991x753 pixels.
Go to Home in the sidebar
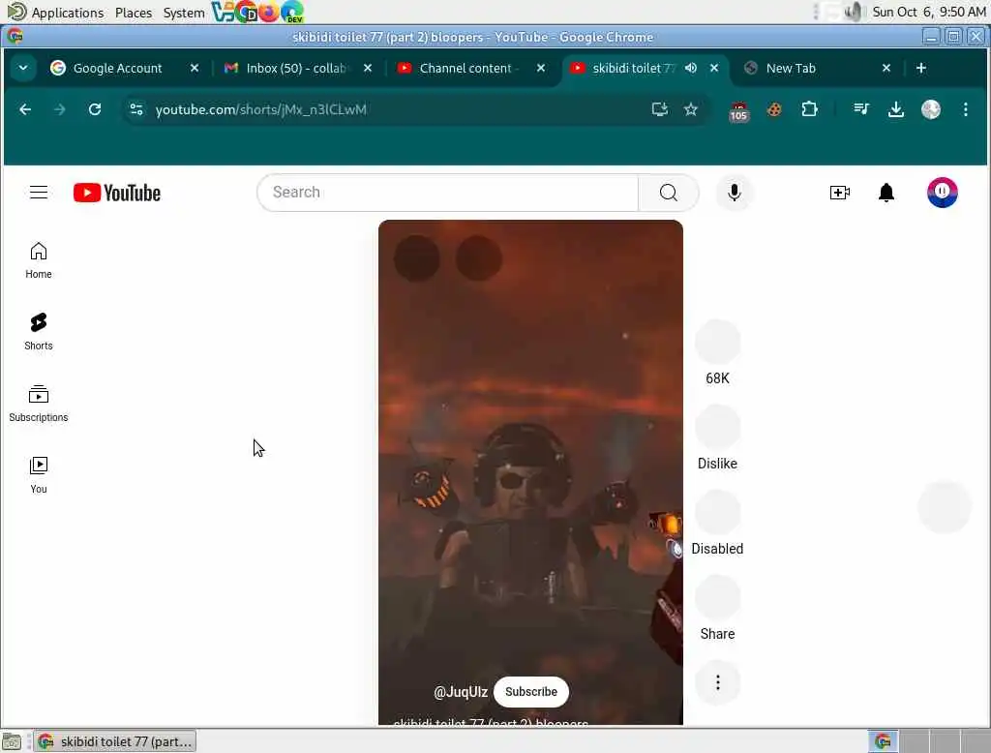click(39, 259)
